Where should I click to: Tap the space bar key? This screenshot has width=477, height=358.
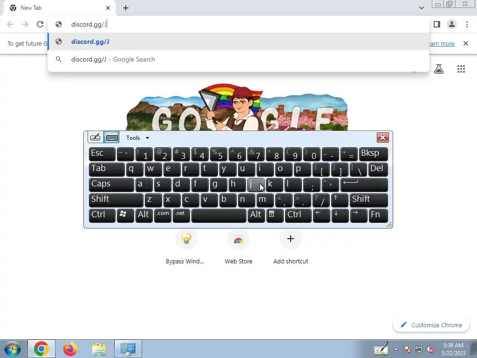tap(219, 216)
